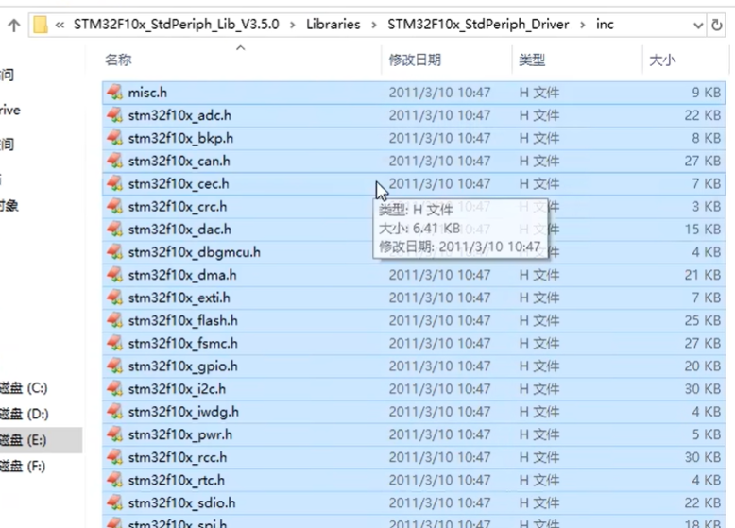Select file name stm32f10x_fsmc.h
Screen dimensions: 735x528
183,344
